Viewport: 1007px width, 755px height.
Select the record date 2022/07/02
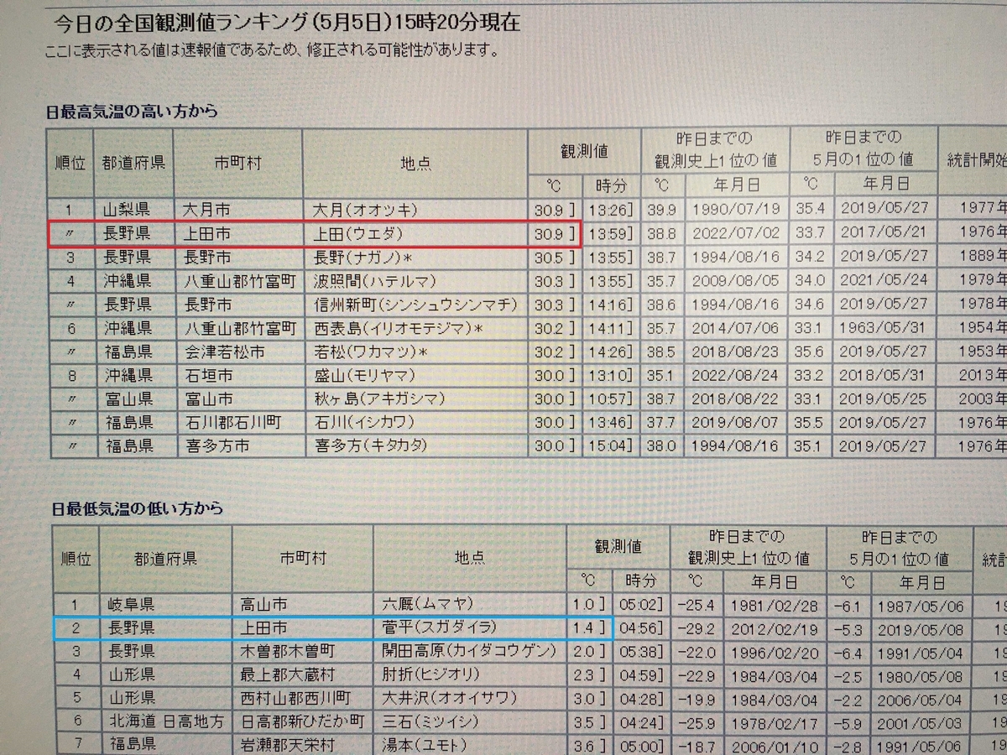(737, 232)
